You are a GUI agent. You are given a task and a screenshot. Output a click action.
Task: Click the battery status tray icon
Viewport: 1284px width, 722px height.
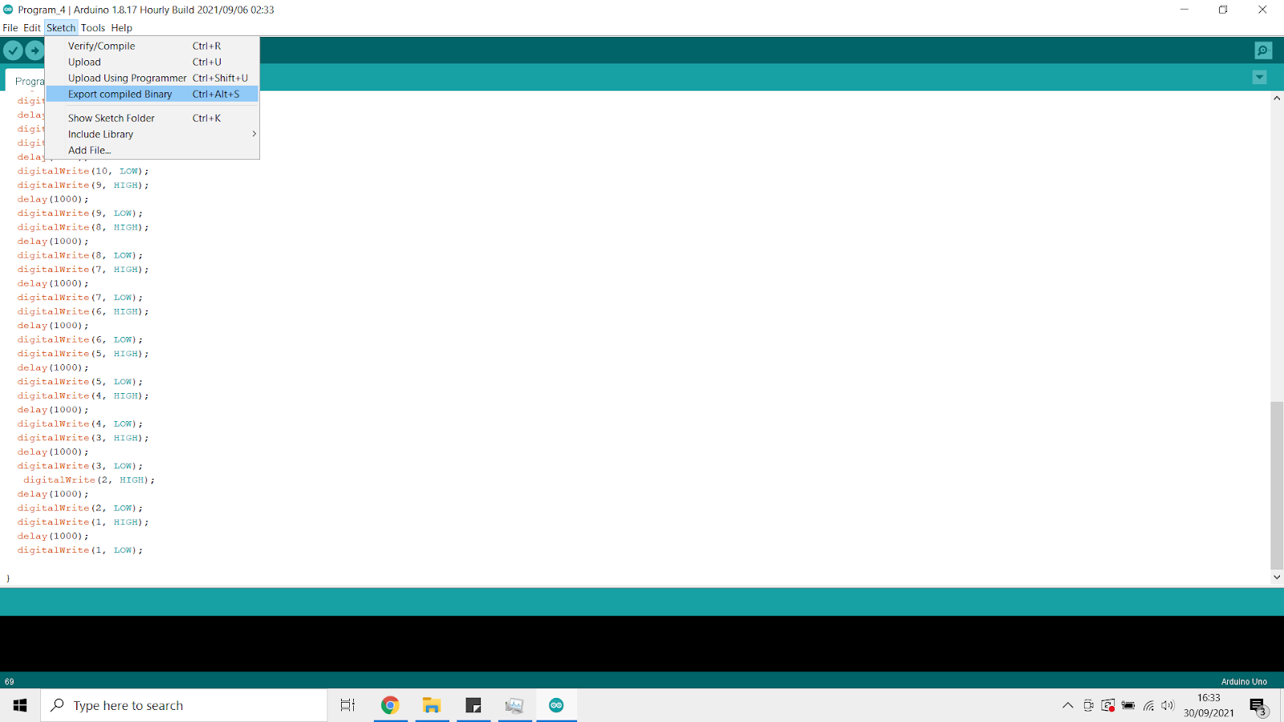pos(1128,706)
